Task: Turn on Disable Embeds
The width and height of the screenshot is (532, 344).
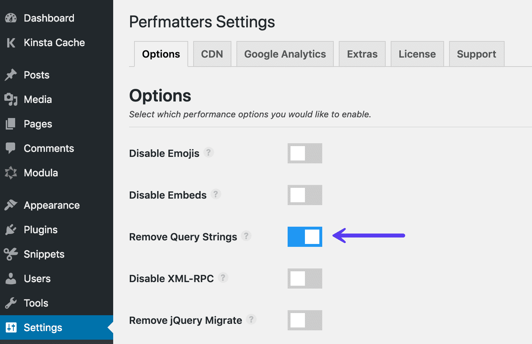Action: point(305,195)
